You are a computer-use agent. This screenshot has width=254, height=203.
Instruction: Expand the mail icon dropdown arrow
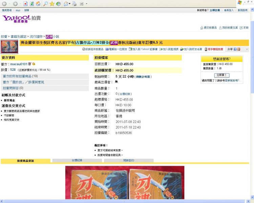tap(69, 4)
